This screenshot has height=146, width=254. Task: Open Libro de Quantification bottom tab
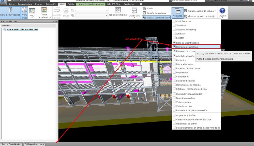coord(11,144)
